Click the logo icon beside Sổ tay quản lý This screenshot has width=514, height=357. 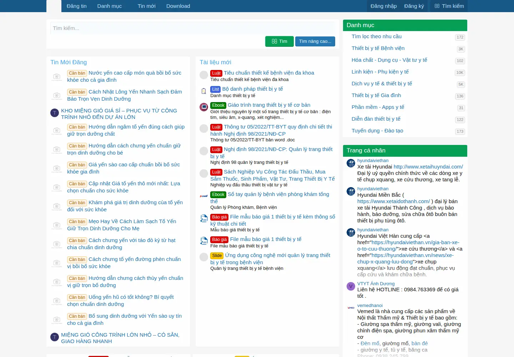tap(204, 196)
